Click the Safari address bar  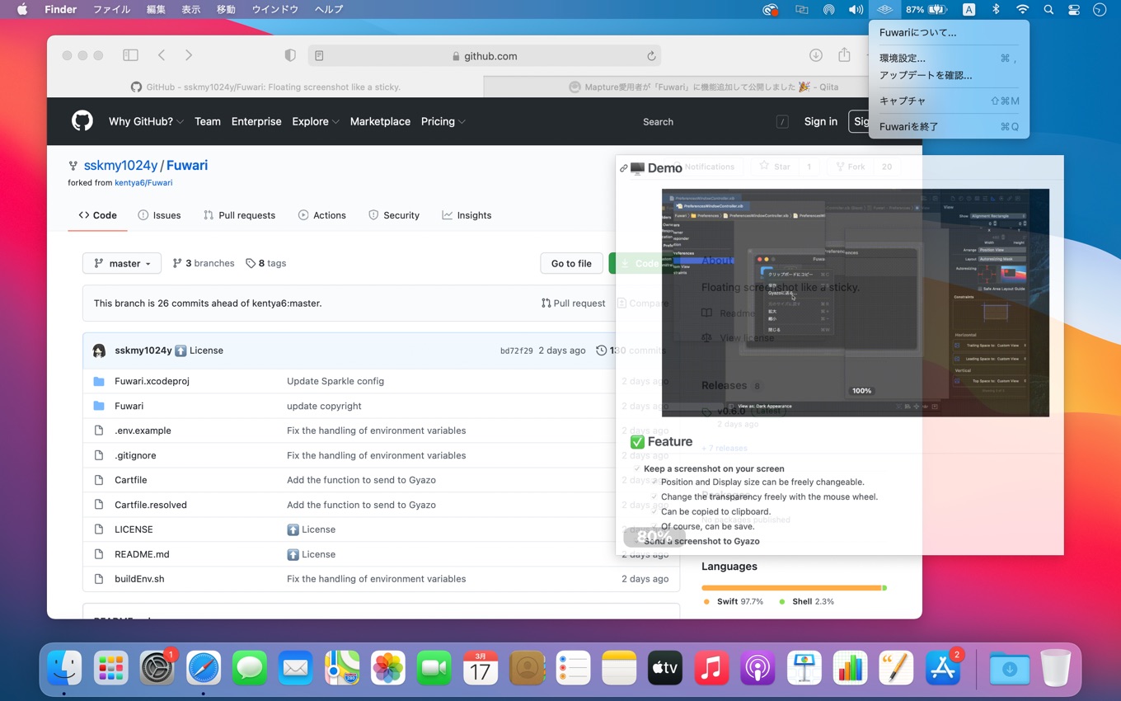click(x=485, y=56)
